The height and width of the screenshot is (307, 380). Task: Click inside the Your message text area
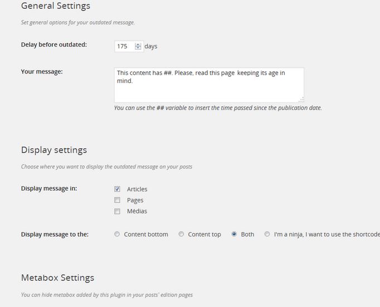click(x=209, y=85)
